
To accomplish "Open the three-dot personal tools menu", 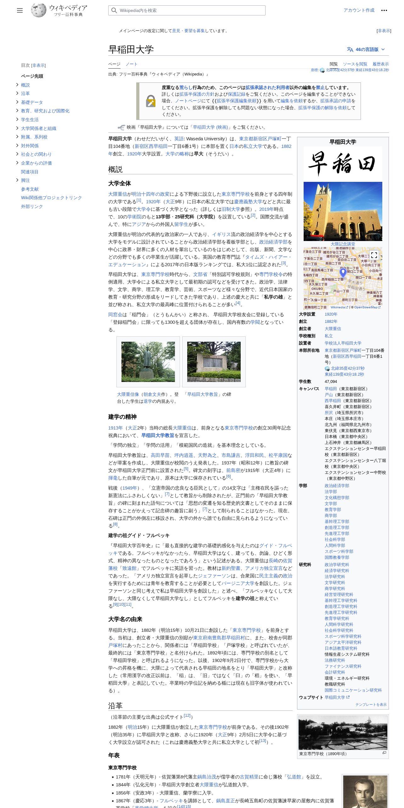I will (384, 10).
